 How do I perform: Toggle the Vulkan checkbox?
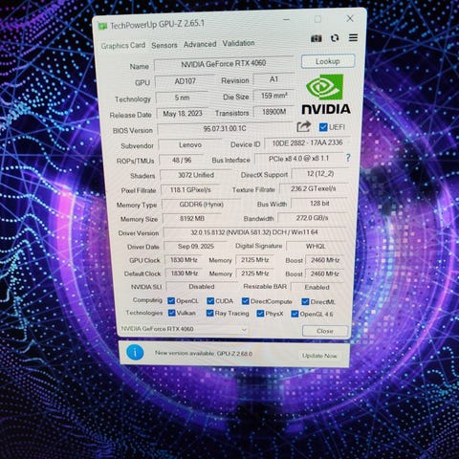click(172, 313)
